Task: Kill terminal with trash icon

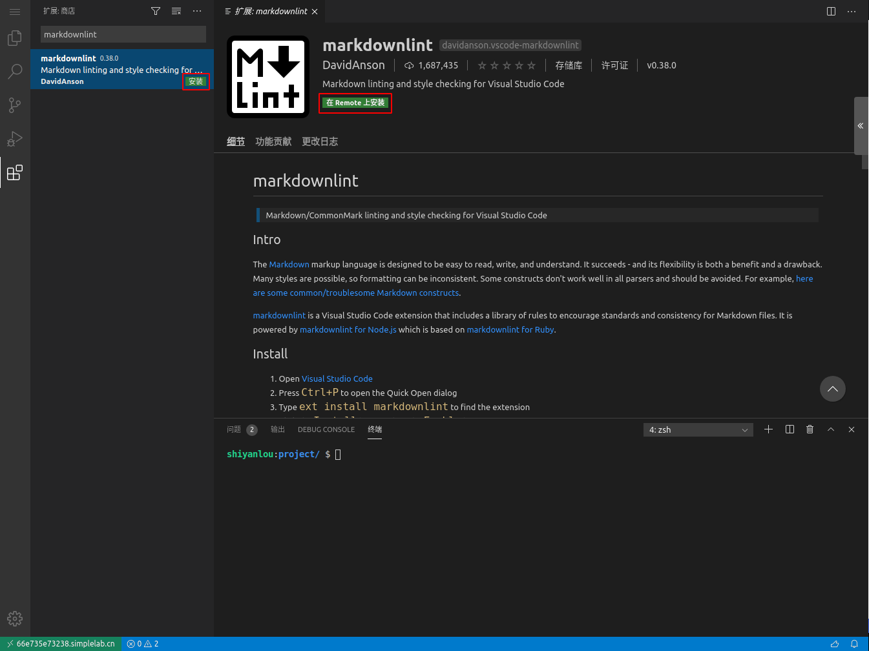Action: tap(810, 429)
